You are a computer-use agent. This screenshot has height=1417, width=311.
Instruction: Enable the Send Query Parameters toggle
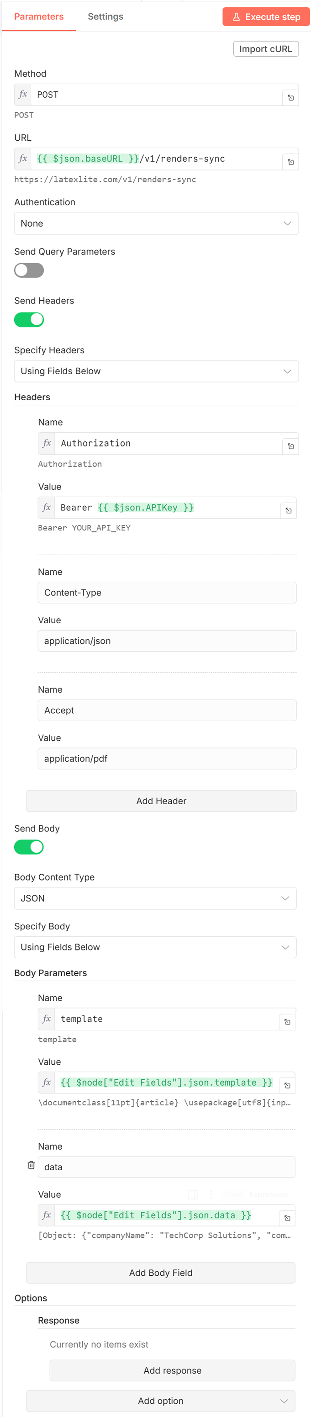[29, 270]
